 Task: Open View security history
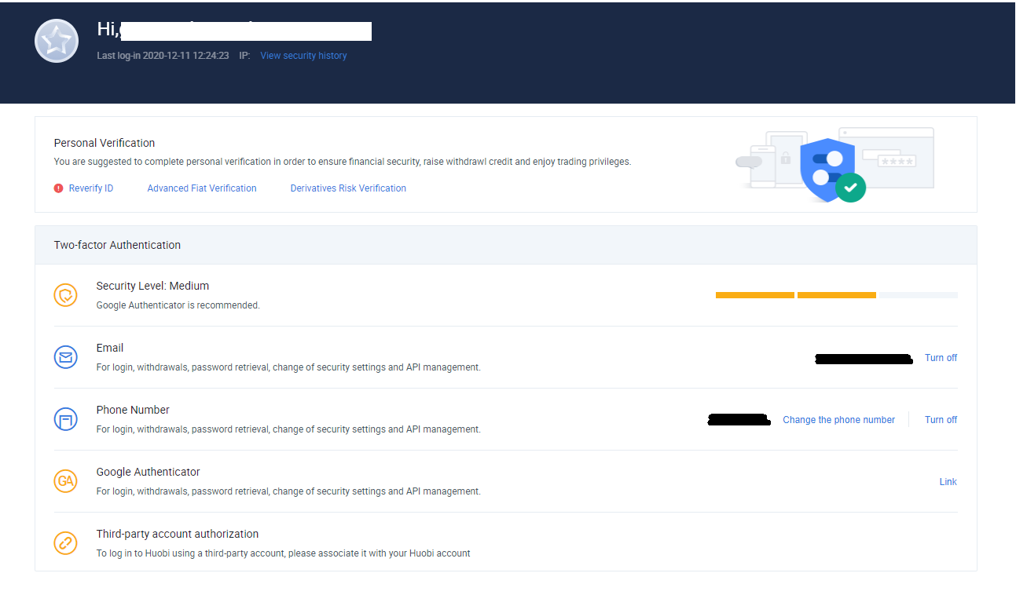pos(303,56)
